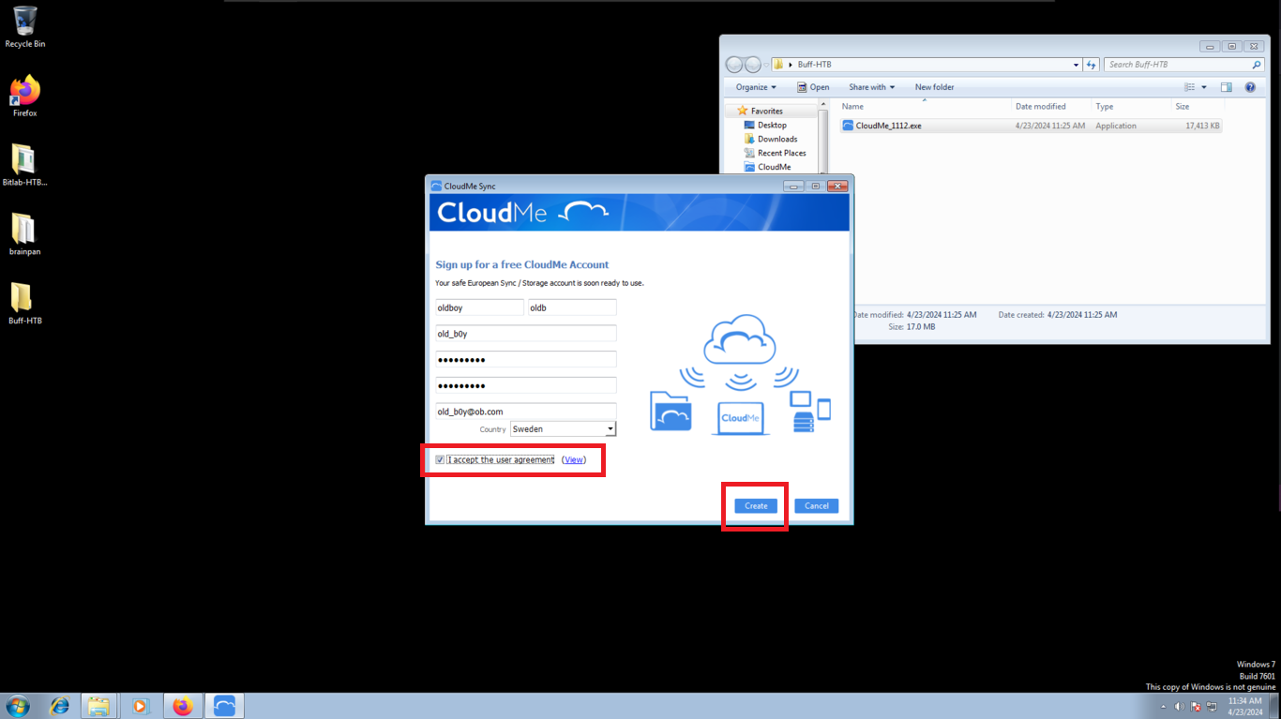Click the first password field
The height and width of the screenshot is (719, 1281).
click(526, 360)
